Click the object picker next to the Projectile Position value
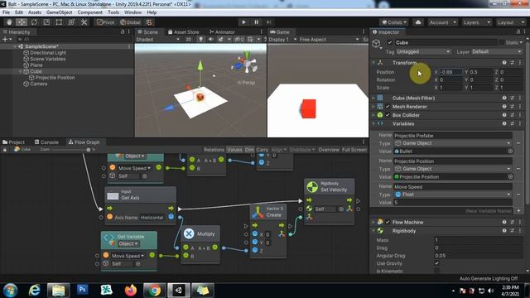 [x=510, y=176]
